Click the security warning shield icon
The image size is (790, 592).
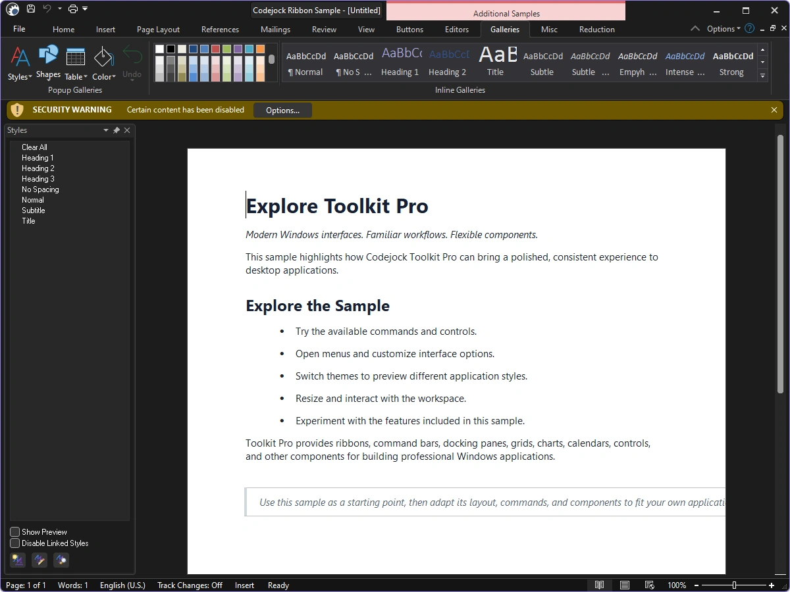(x=18, y=110)
